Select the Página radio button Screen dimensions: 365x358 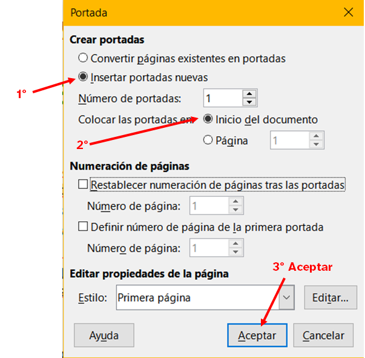tap(208, 140)
